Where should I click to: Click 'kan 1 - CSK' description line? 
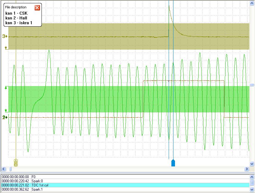(x=16, y=13)
